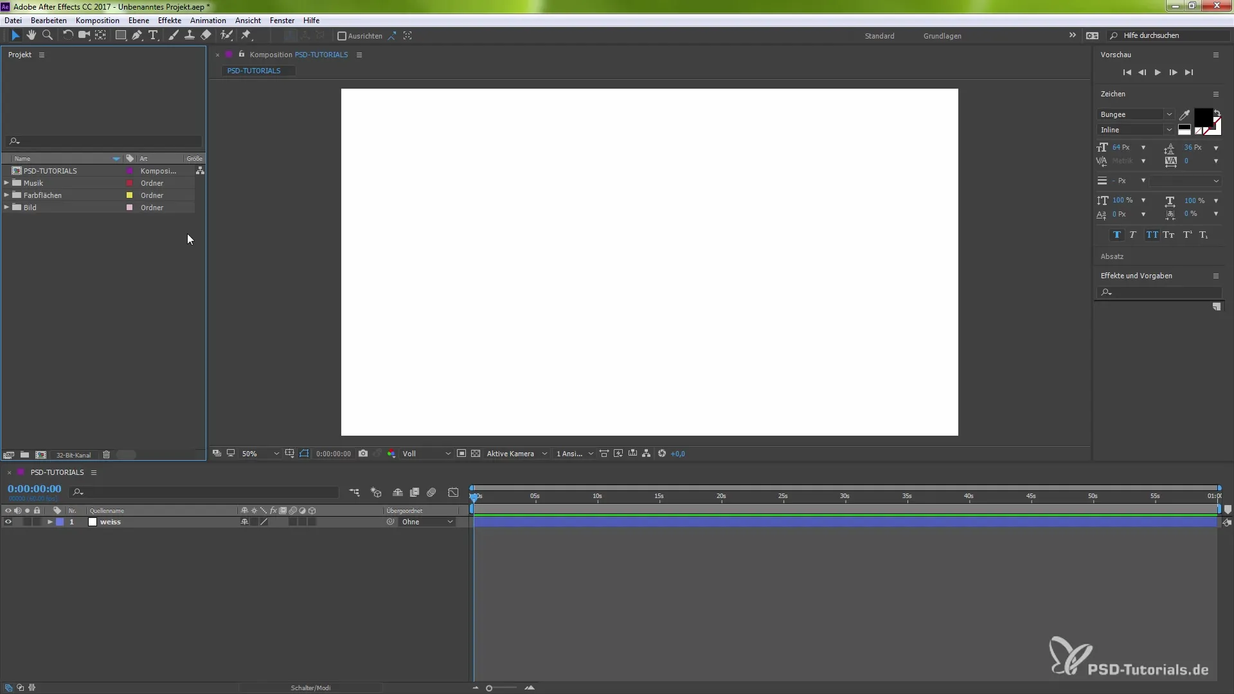This screenshot has width=1234, height=694.
Task: Select the Clone Stamp tool
Action: point(190,35)
